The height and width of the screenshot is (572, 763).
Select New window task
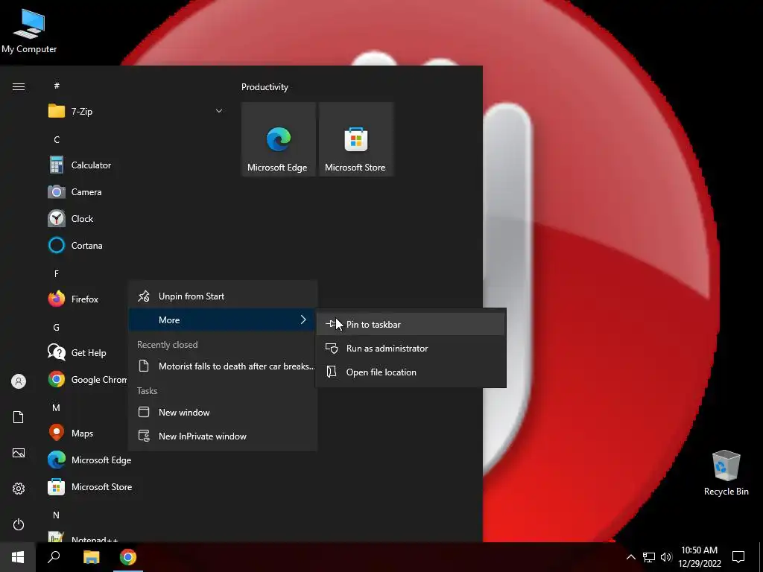[x=223, y=413]
